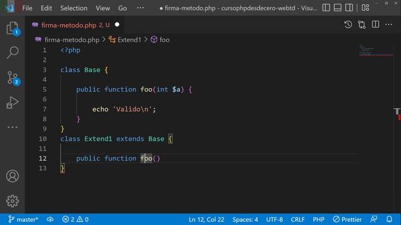Click the feedback icon in status bar
This screenshot has height=225, width=401.
pos(374,219)
